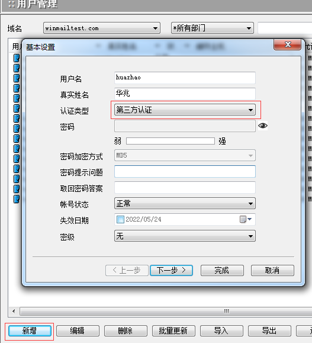Click the horizontal scrollbar left arrow
The image size is (312, 343).
(14, 311)
